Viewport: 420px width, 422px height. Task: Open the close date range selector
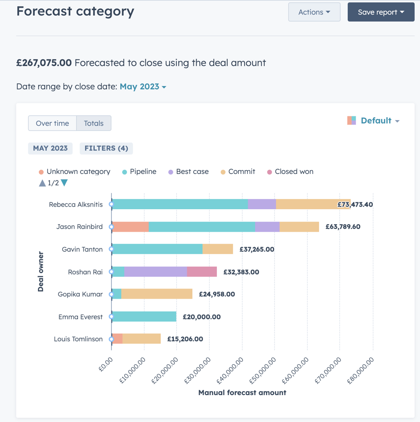click(139, 87)
